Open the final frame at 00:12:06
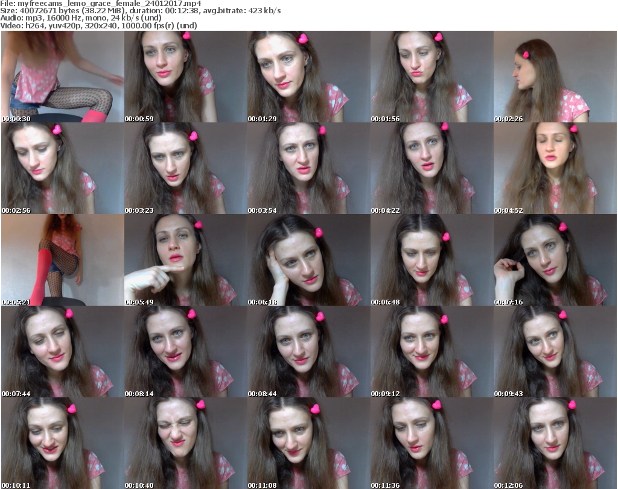 pyautogui.click(x=555, y=443)
